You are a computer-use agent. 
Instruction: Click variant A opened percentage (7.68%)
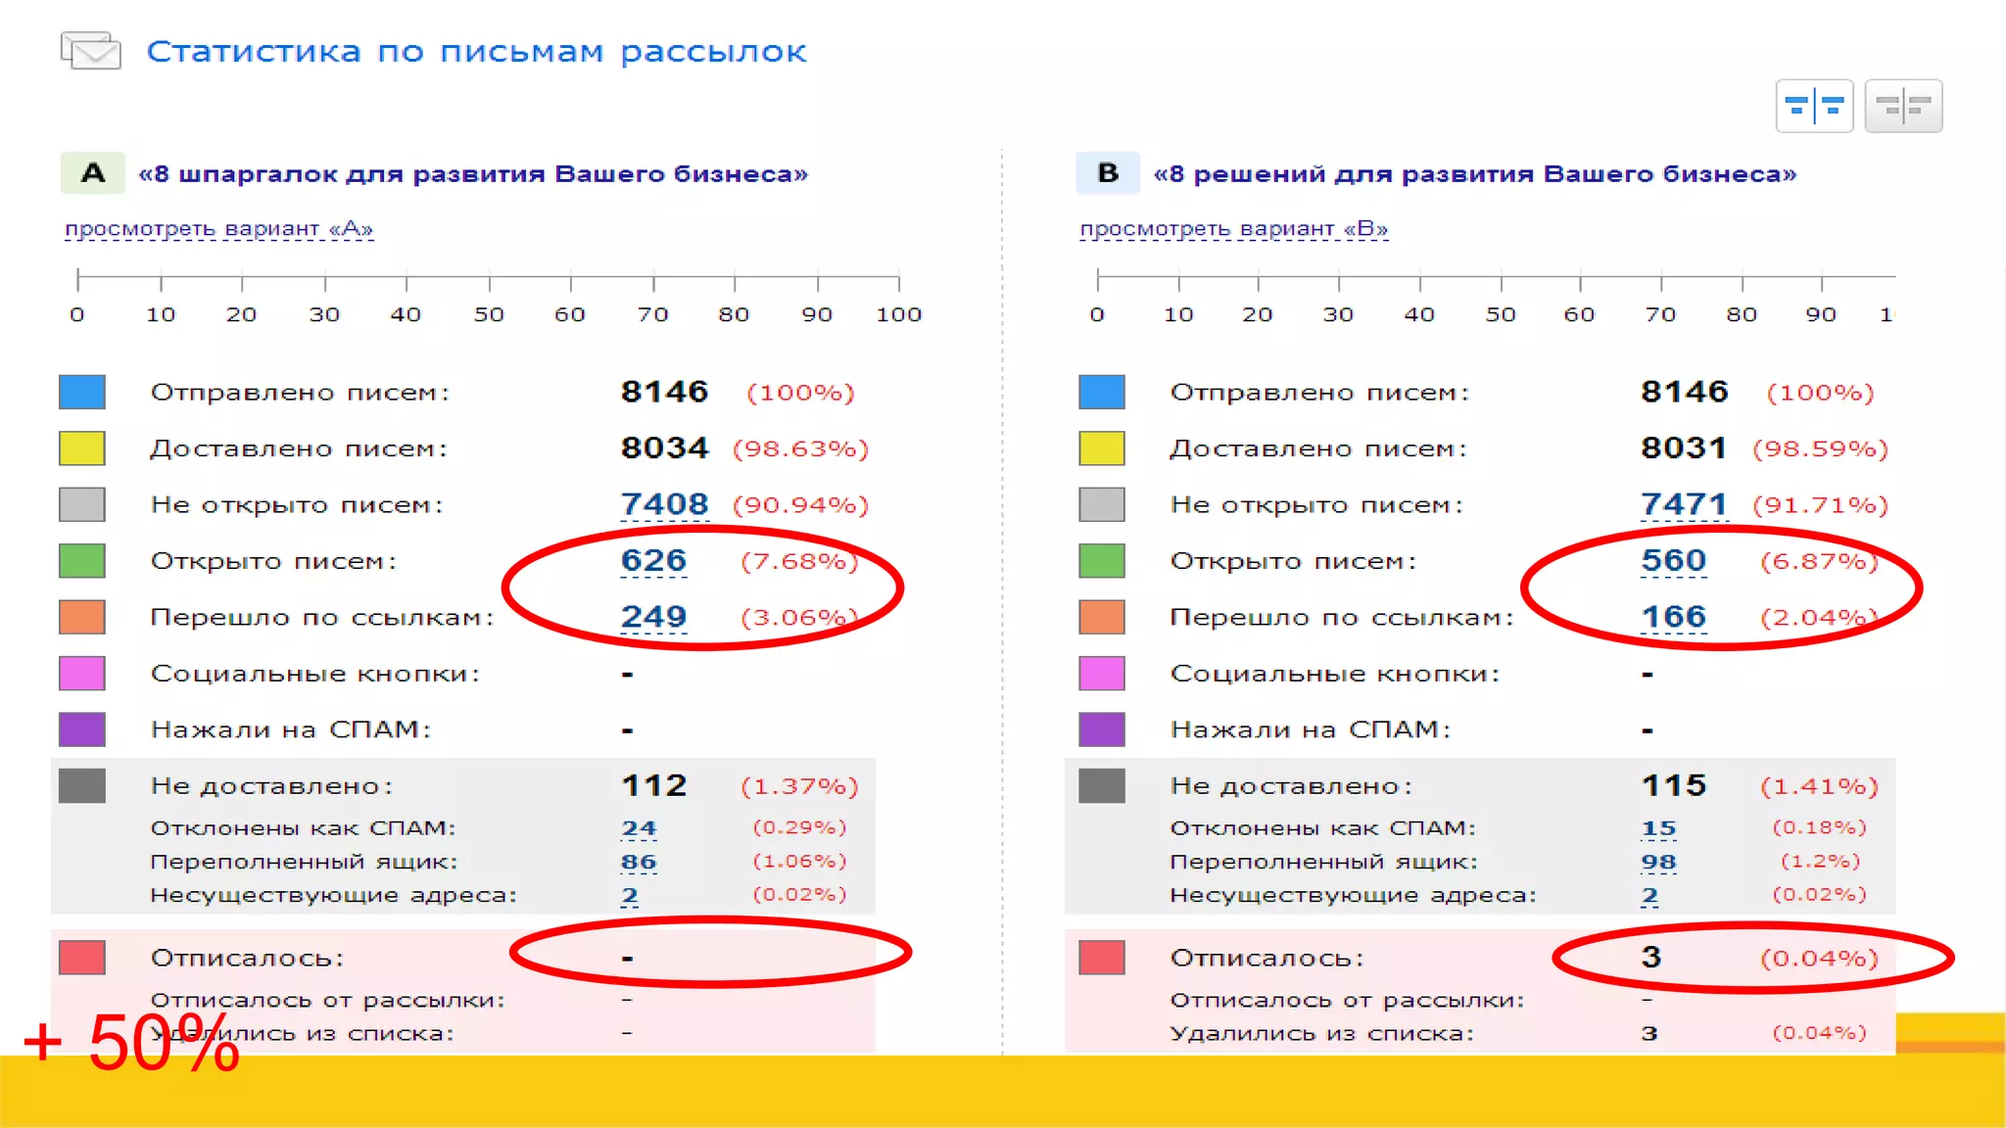[799, 561]
